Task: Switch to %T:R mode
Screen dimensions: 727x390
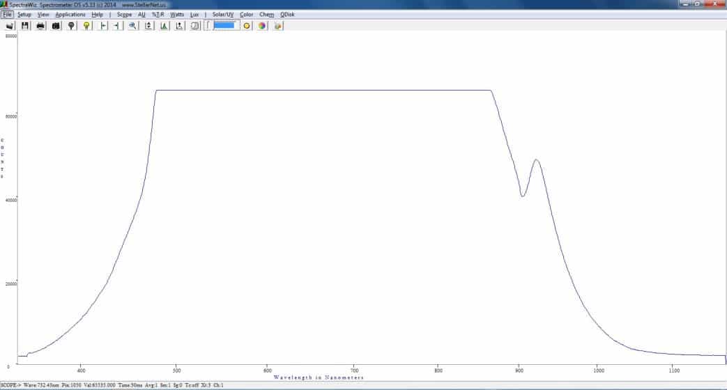Action: pos(158,15)
